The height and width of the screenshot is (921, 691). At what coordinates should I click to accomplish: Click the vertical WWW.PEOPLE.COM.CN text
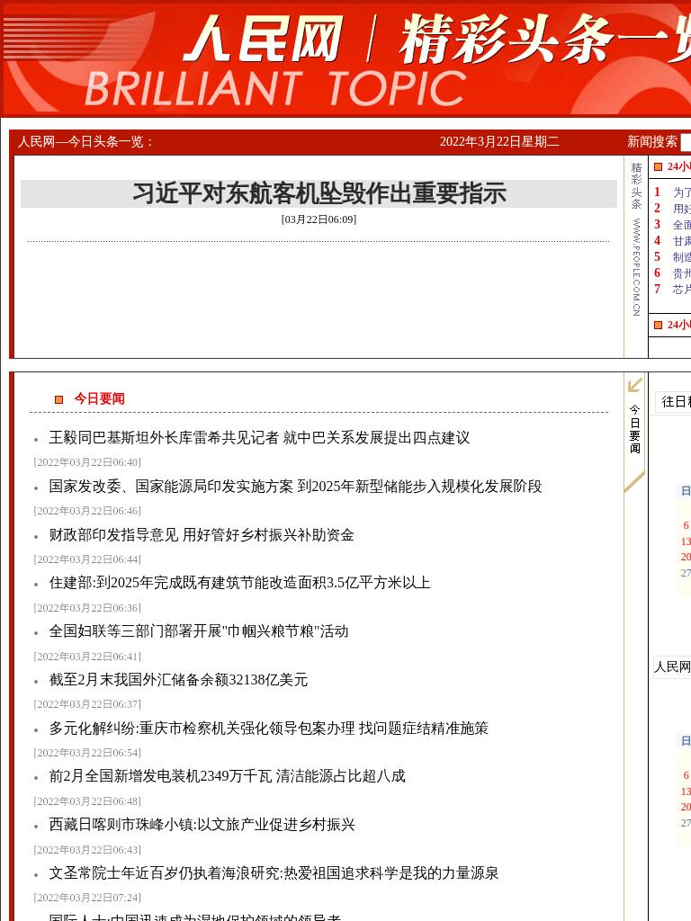tap(636, 268)
